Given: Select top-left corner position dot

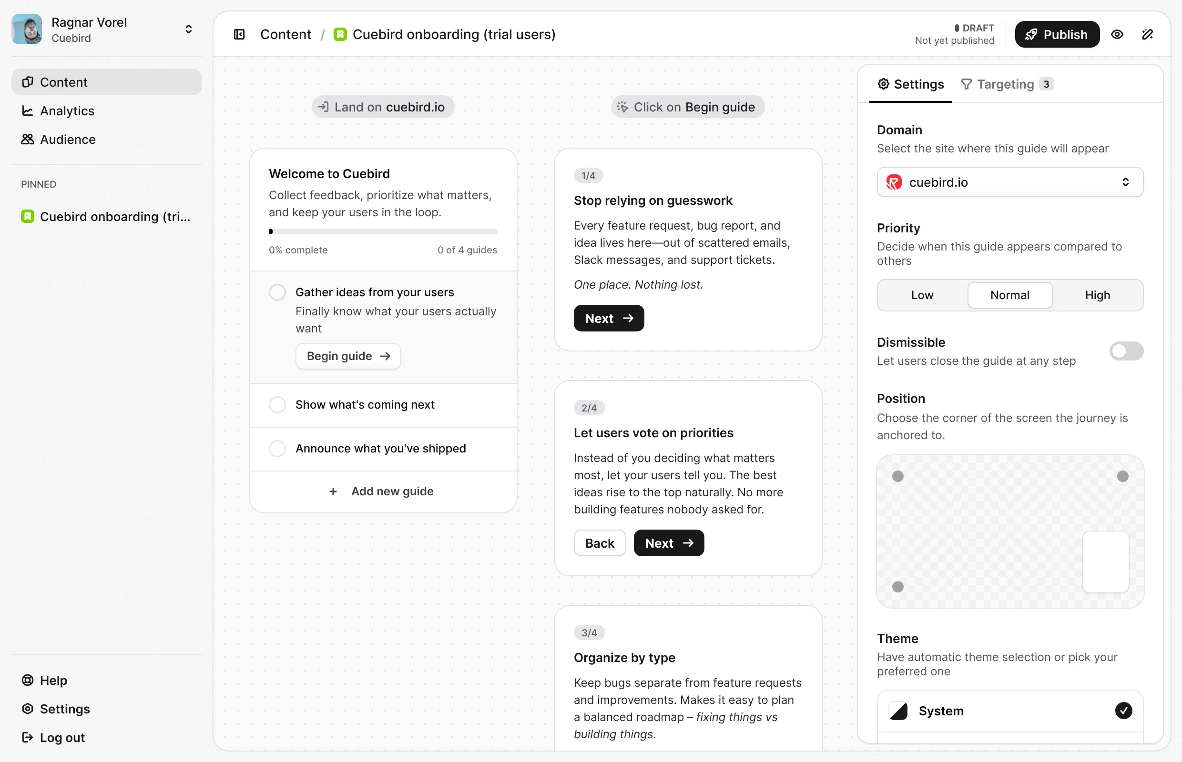Looking at the screenshot, I should click(x=898, y=476).
